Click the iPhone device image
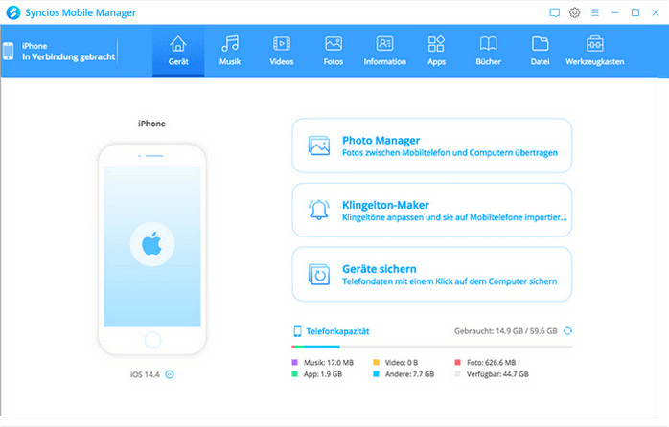 tap(152, 249)
